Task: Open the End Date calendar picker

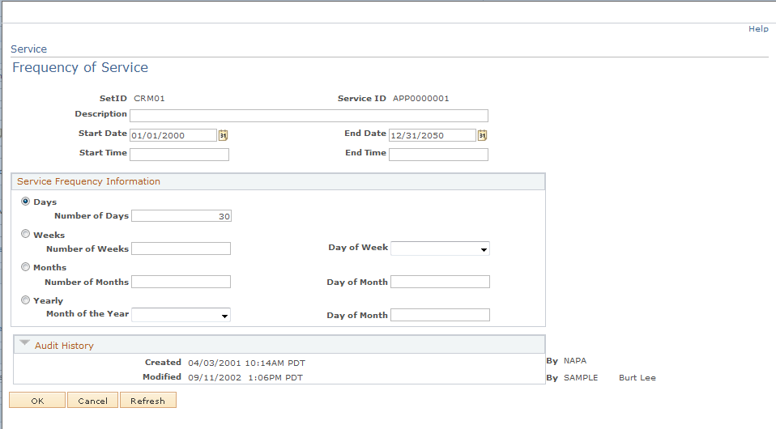Action: (483, 135)
